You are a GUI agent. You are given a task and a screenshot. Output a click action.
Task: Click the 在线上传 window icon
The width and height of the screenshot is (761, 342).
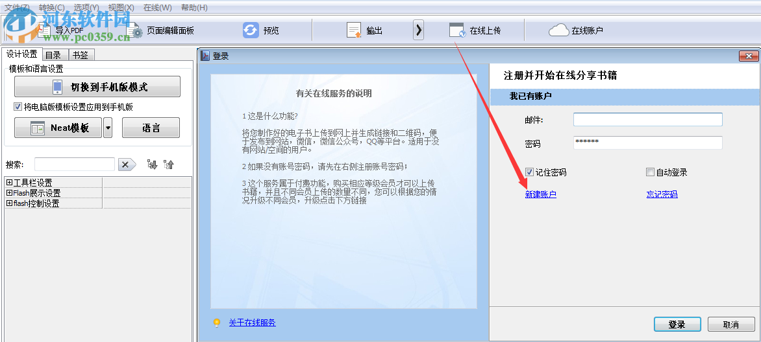[x=457, y=30]
